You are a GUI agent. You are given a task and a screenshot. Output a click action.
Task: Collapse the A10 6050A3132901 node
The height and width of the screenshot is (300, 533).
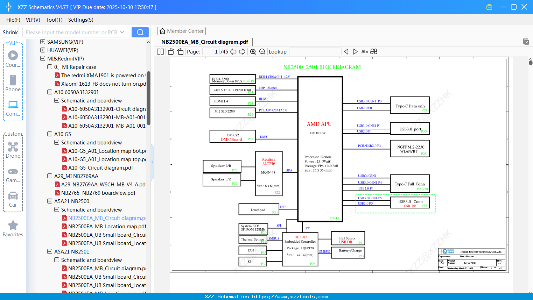(50, 92)
